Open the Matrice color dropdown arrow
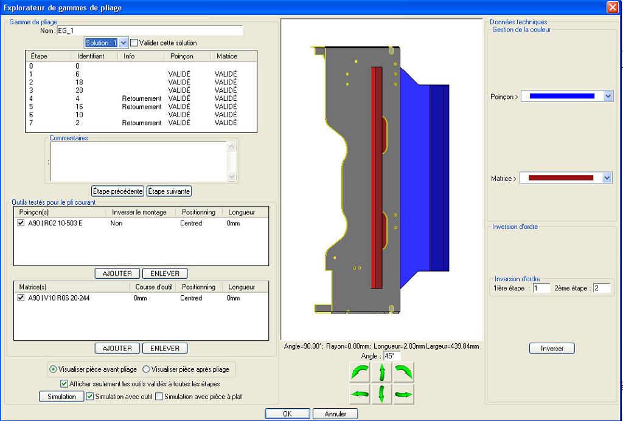 pyautogui.click(x=607, y=178)
